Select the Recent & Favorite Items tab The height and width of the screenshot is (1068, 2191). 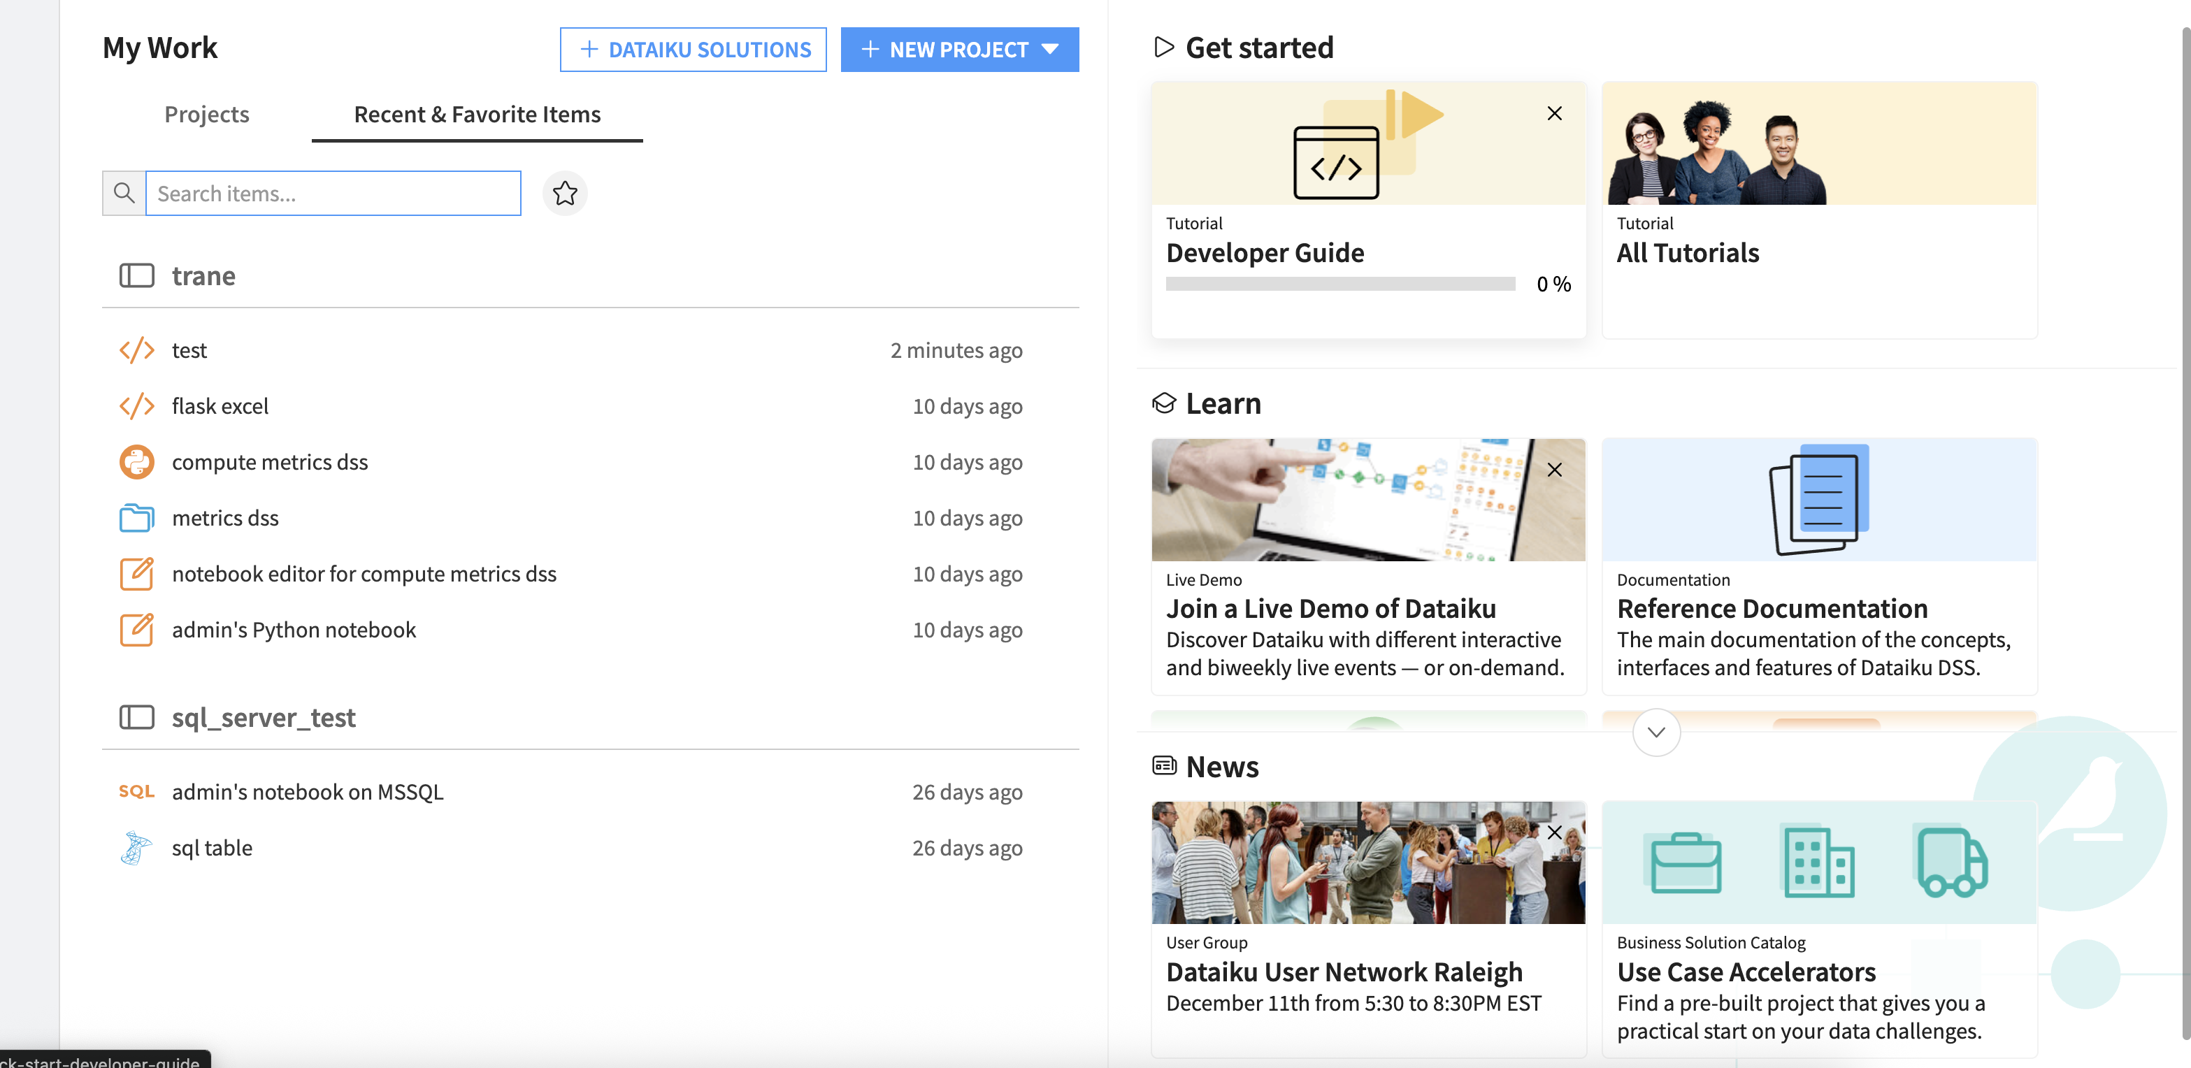476,114
